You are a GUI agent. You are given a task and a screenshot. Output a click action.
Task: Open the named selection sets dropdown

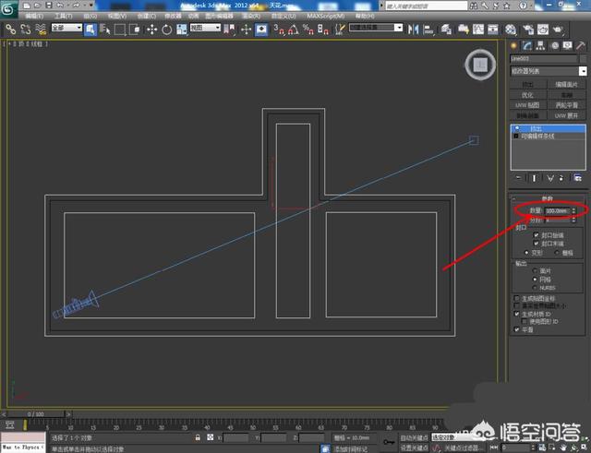(376, 28)
